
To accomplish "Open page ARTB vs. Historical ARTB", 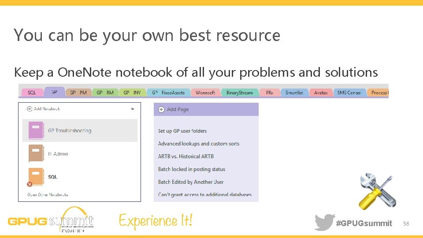I will pyautogui.click(x=186, y=156).
